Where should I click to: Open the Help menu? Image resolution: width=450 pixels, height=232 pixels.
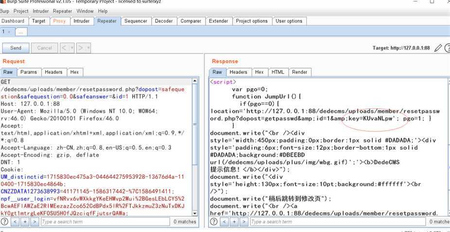click(x=103, y=11)
